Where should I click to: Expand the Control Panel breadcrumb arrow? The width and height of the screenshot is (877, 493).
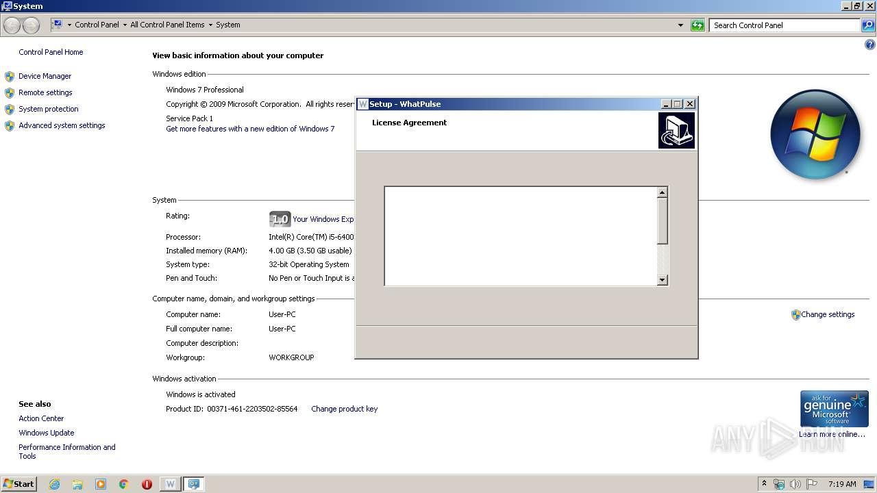click(x=125, y=25)
